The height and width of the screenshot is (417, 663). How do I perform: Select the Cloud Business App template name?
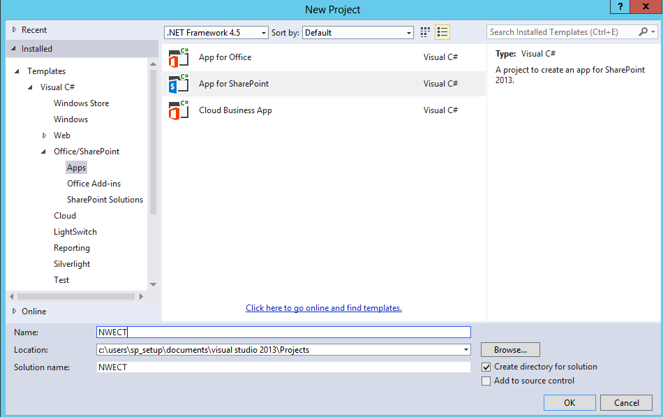pyautogui.click(x=235, y=110)
